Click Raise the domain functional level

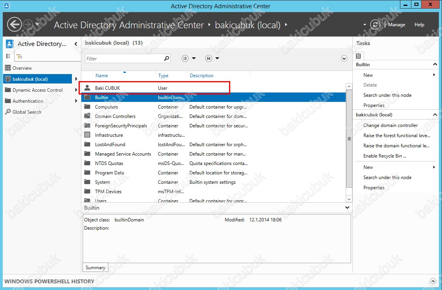point(396,146)
